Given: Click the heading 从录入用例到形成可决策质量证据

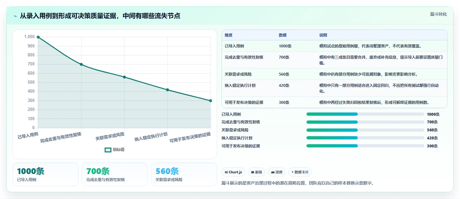Looking at the screenshot, I should [x=100, y=16].
